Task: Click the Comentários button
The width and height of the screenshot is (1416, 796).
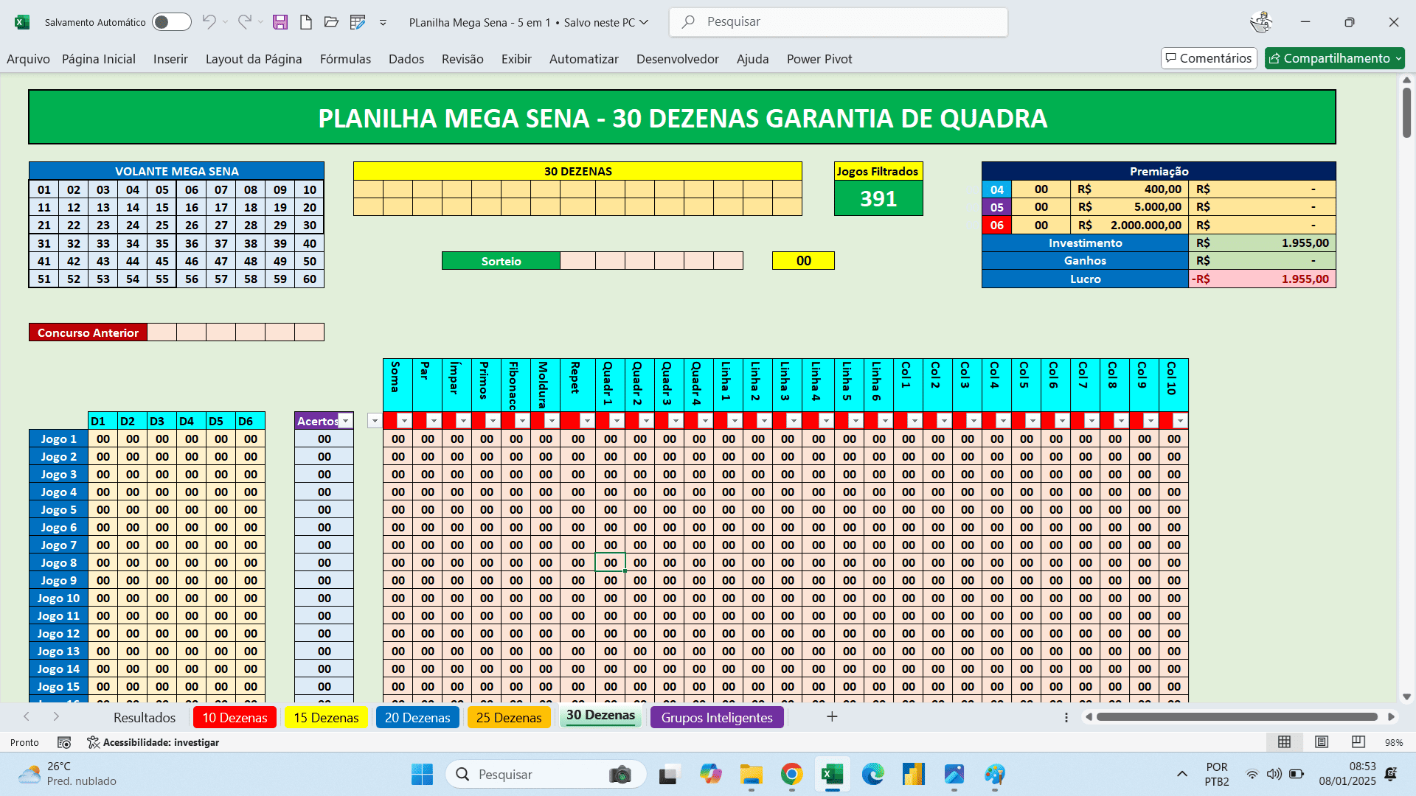Action: tap(1209, 58)
